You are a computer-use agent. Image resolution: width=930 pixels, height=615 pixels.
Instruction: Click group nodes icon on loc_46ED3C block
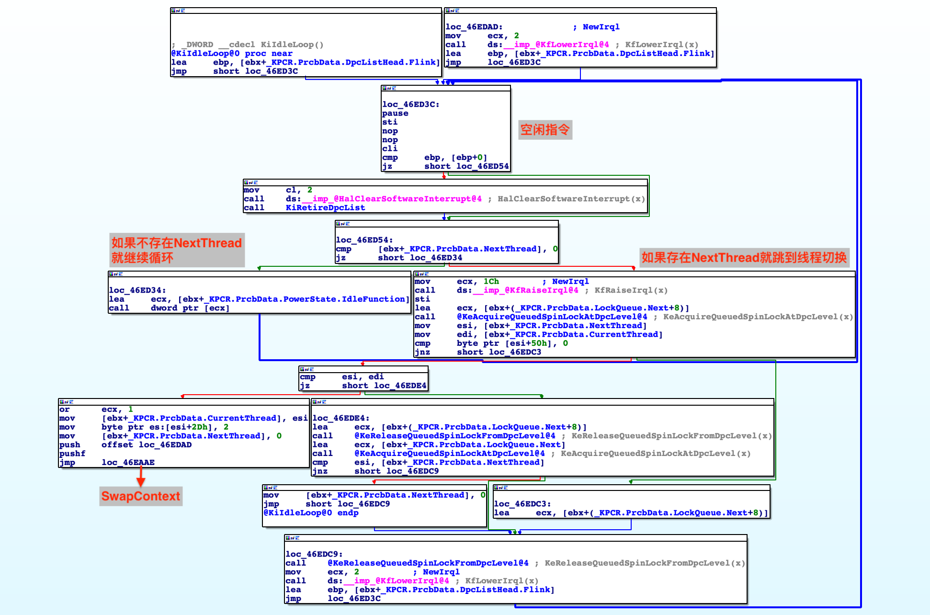(x=394, y=88)
